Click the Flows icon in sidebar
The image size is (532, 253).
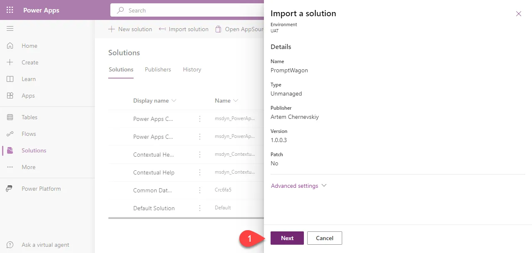(x=10, y=134)
